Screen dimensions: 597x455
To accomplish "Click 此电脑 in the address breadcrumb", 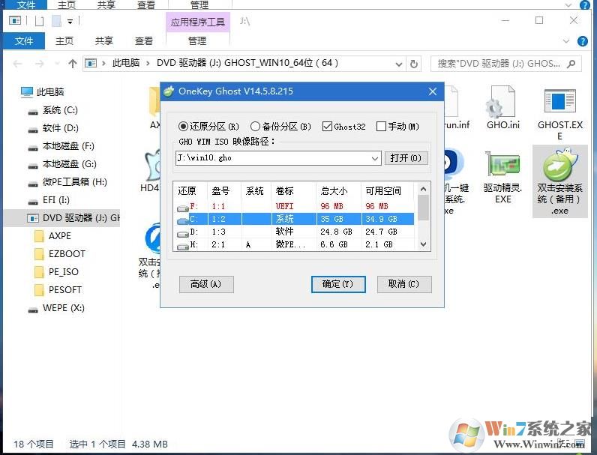I will [x=126, y=63].
